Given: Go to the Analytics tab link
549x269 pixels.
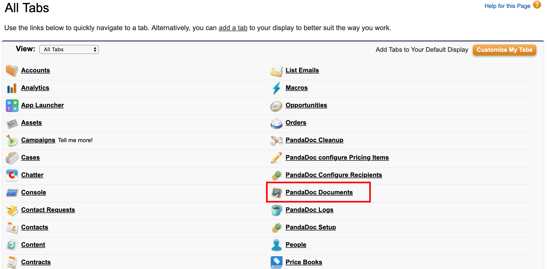Looking at the screenshot, I should (35, 88).
